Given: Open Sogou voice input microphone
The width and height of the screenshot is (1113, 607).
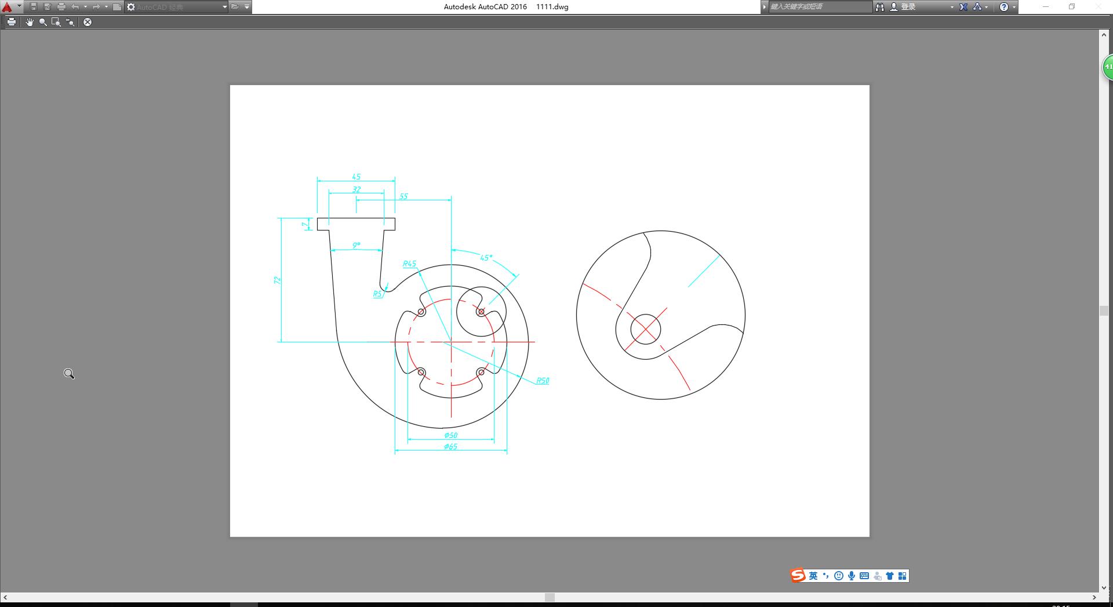Looking at the screenshot, I should tap(852, 576).
